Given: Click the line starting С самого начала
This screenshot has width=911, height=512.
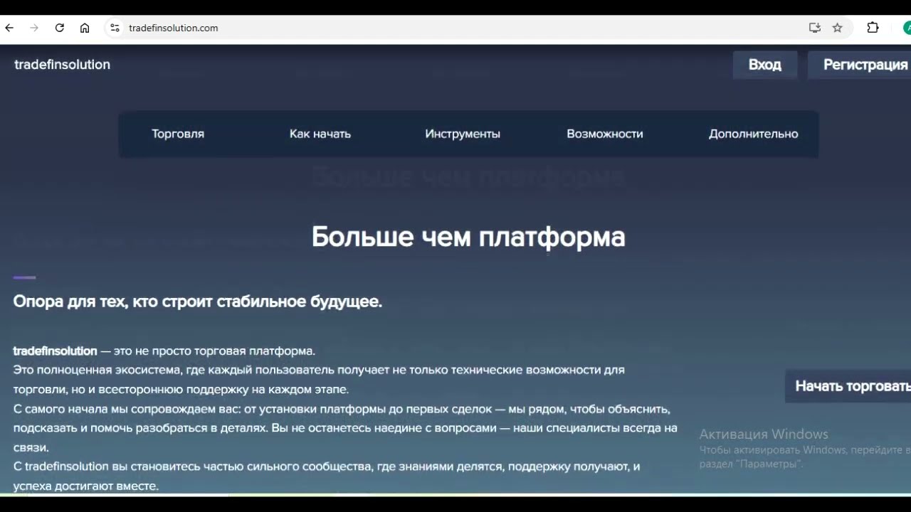Looking at the screenshot, I should pos(342,409).
